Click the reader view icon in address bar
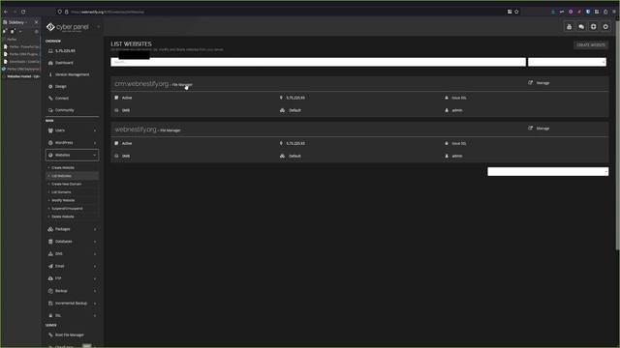Image resolution: width=620 pixels, height=348 pixels. (510, 12)
